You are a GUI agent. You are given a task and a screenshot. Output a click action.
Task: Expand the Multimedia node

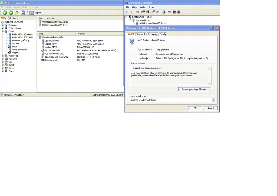tap(2, 56)
